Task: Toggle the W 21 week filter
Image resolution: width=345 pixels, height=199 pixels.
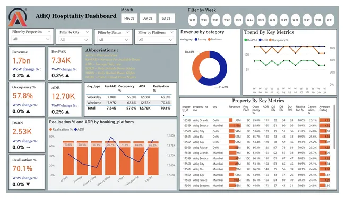Action: click(x=215, y=20)
